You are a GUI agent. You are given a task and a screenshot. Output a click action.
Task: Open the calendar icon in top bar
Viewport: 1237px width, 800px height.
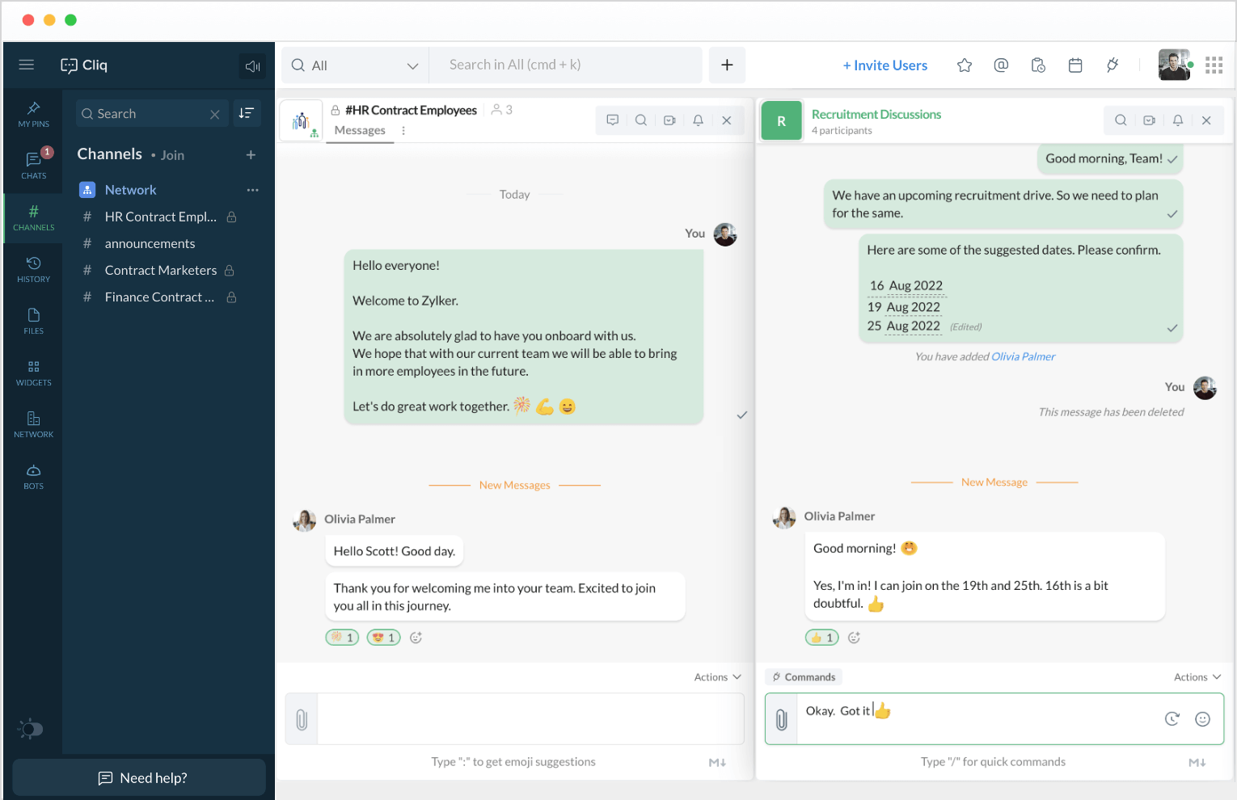pyautogui.click(x=1075, y=65)
